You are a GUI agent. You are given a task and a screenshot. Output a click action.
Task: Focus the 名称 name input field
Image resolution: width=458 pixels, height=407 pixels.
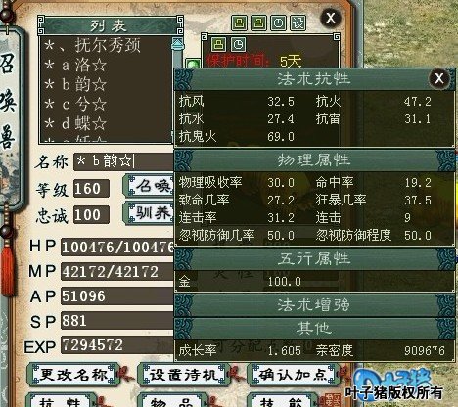(124, 161)
